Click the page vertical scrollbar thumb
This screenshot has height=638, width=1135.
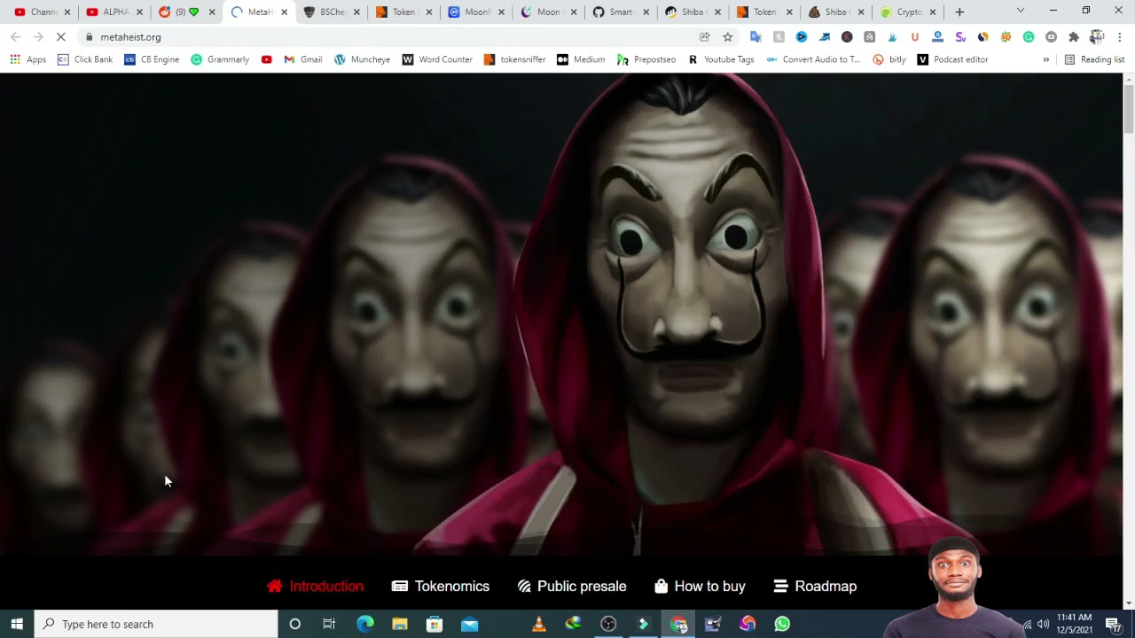pos(1128,108)
